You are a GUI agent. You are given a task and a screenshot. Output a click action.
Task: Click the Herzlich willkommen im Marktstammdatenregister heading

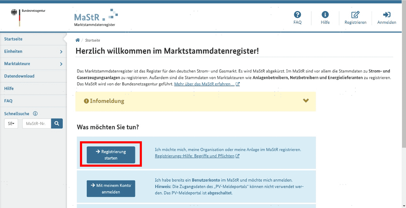click(167, 51)
